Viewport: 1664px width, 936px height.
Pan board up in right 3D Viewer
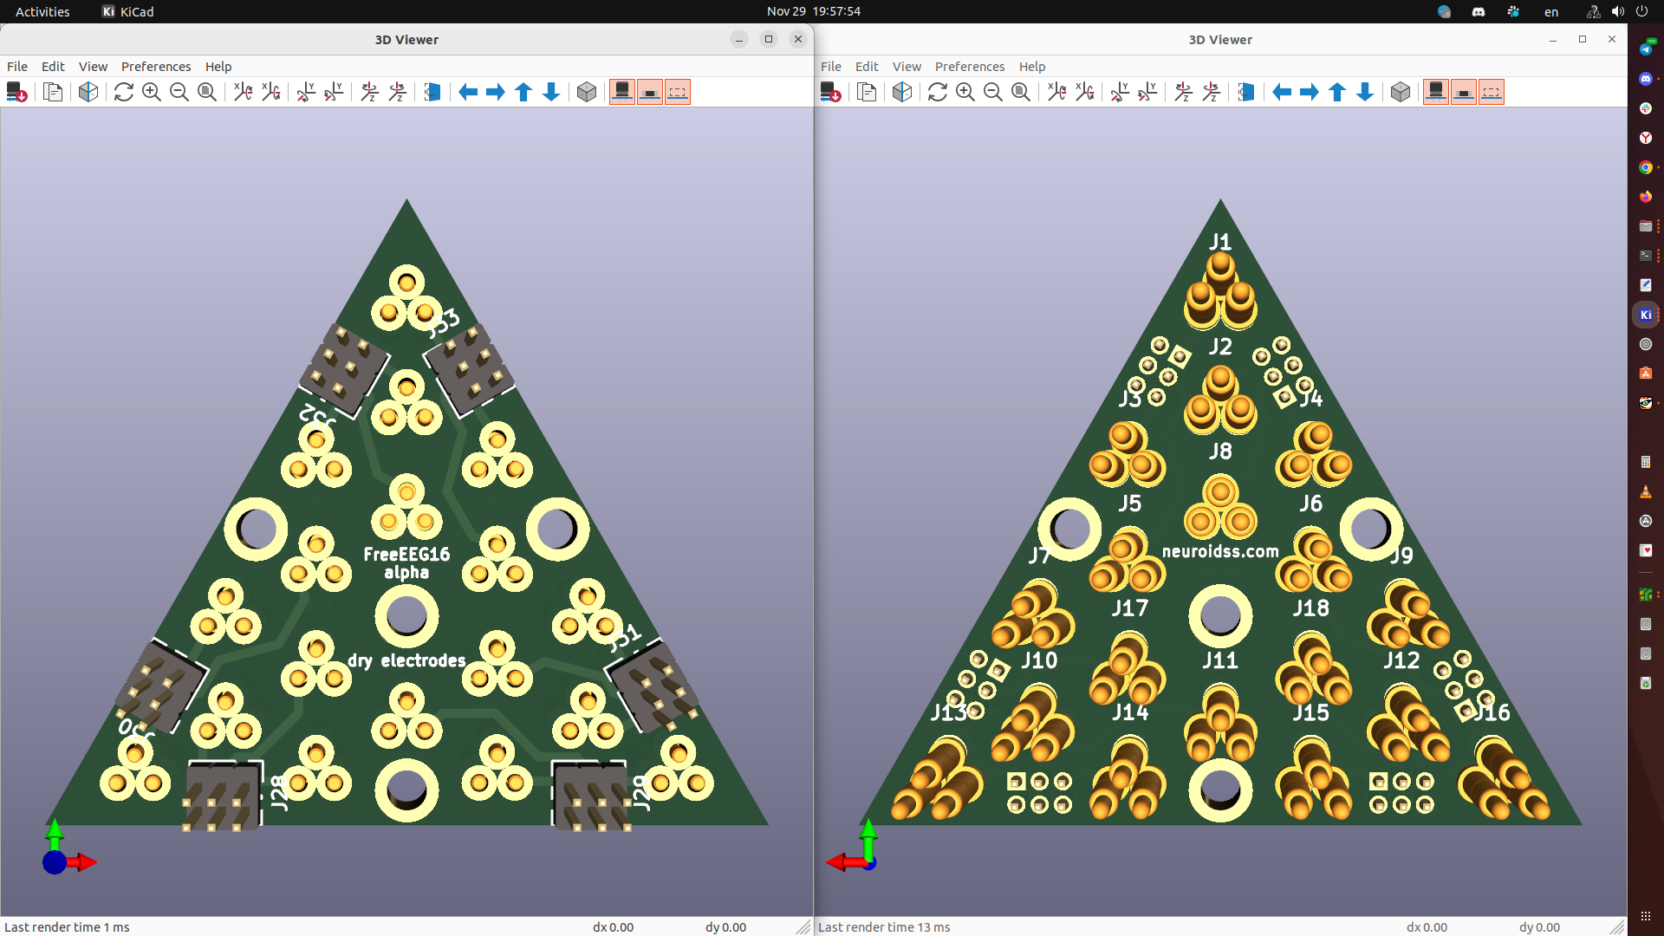click(x=1337, y=92)
